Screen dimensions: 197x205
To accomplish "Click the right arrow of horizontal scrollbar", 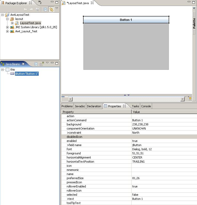I will 183,99.
